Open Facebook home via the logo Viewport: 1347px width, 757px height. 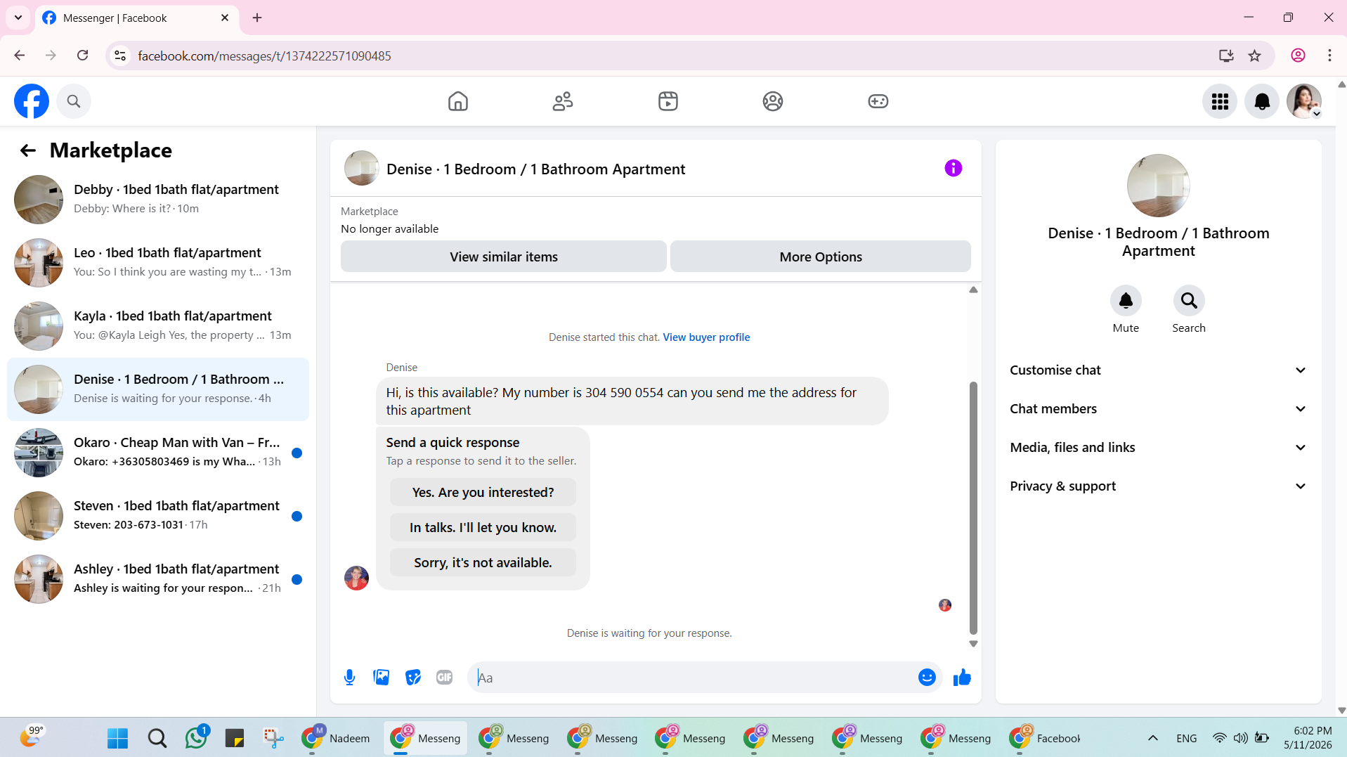click(x=32, y=101)
